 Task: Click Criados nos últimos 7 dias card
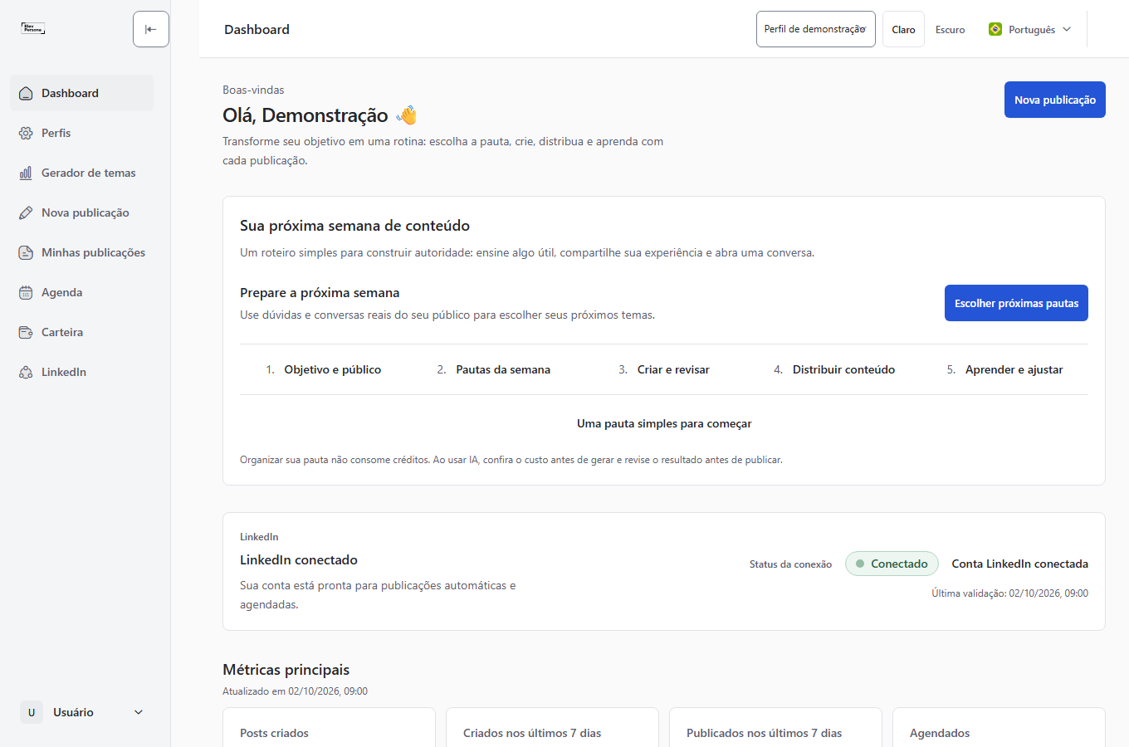(552, 727)
